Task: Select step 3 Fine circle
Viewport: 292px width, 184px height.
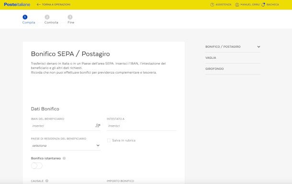Action: click(x=70, y=17)
